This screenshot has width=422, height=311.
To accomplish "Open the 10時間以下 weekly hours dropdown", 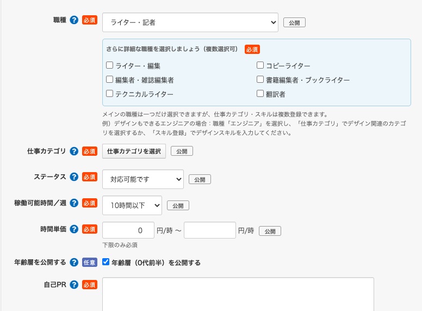I will coord(132,205).
